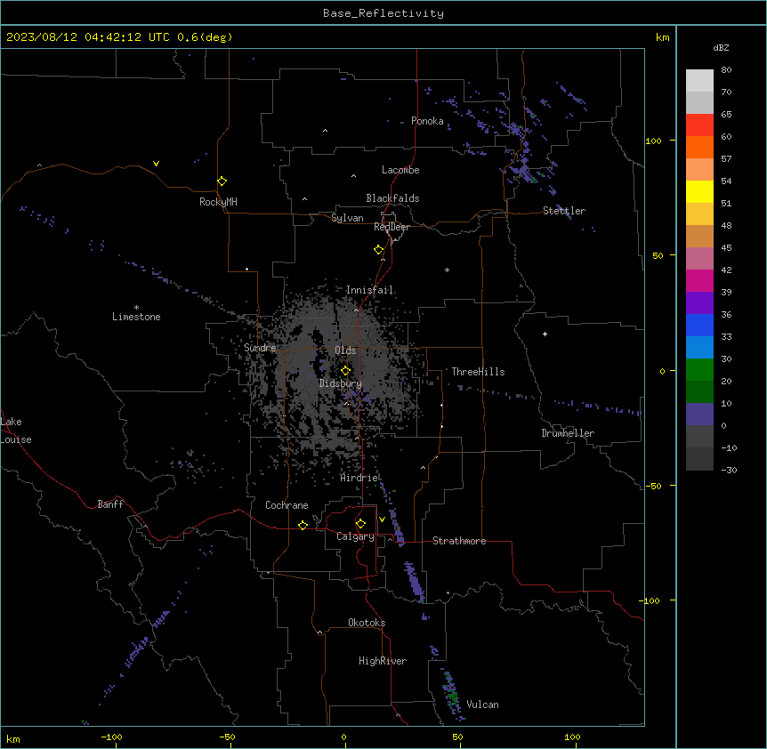This screenshot has height=749, width=767.
Task: Click the yellow marker below Cochrane
Action: pos(303,525)
